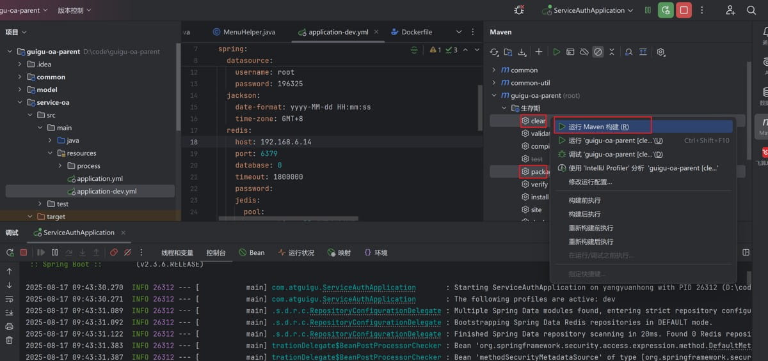Collapse all in Maven tree
The width and height of the screenshot is (768, 361).
[x=612, y=52]
